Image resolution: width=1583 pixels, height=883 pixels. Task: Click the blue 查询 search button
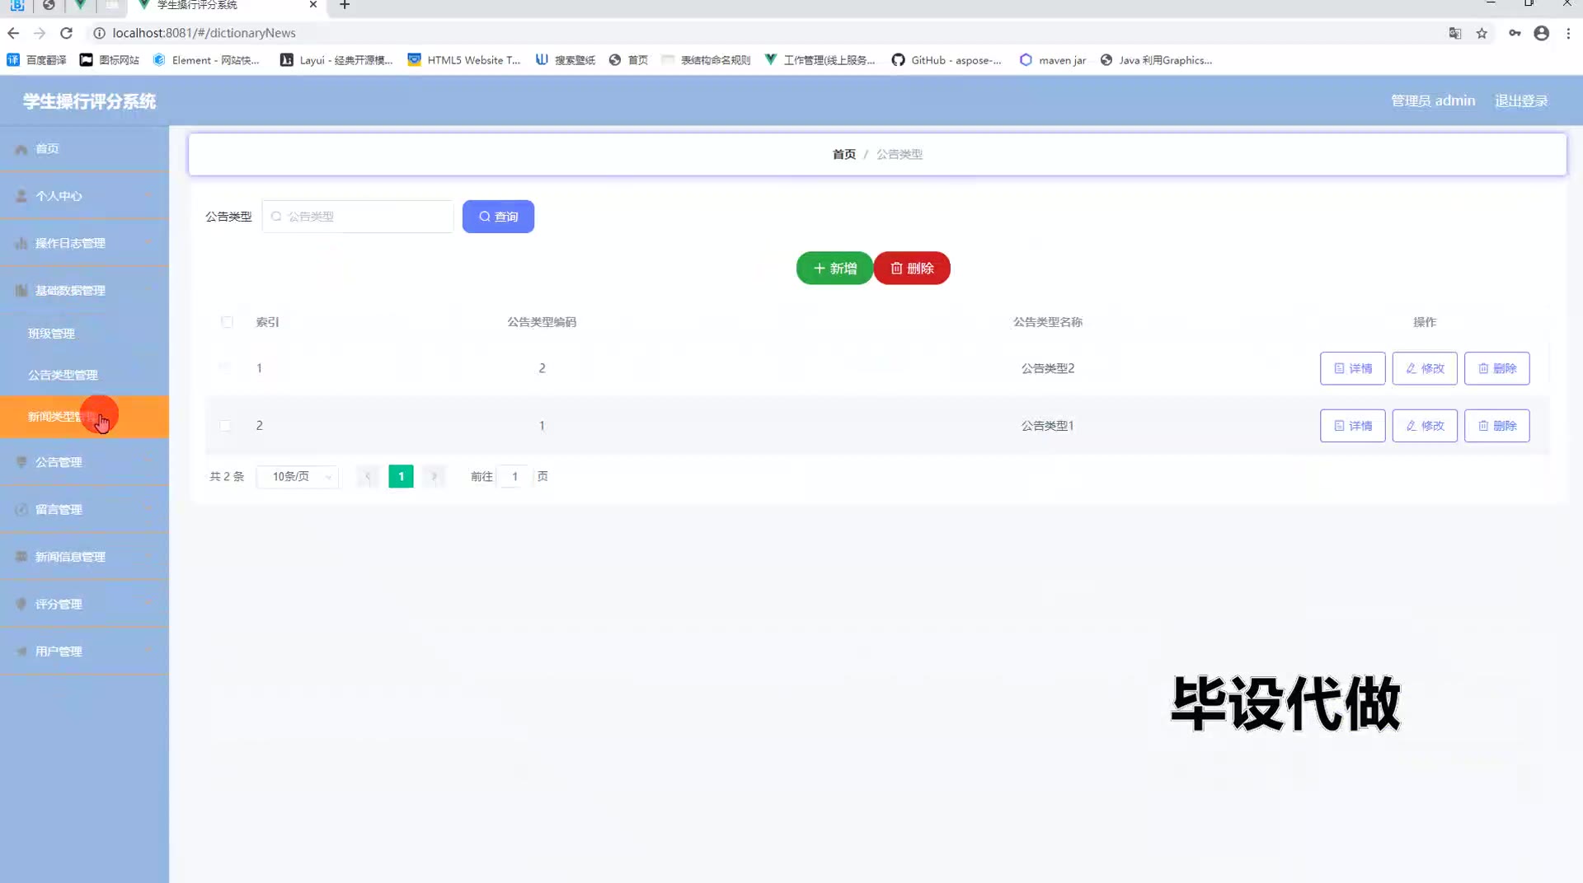click(498, 217)
